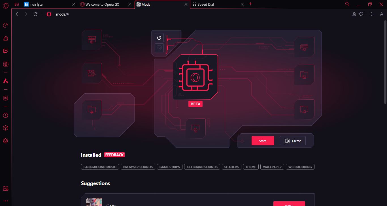Open GX Corner gamepad icon
387x206 pixels.
(x=17, y=5)
